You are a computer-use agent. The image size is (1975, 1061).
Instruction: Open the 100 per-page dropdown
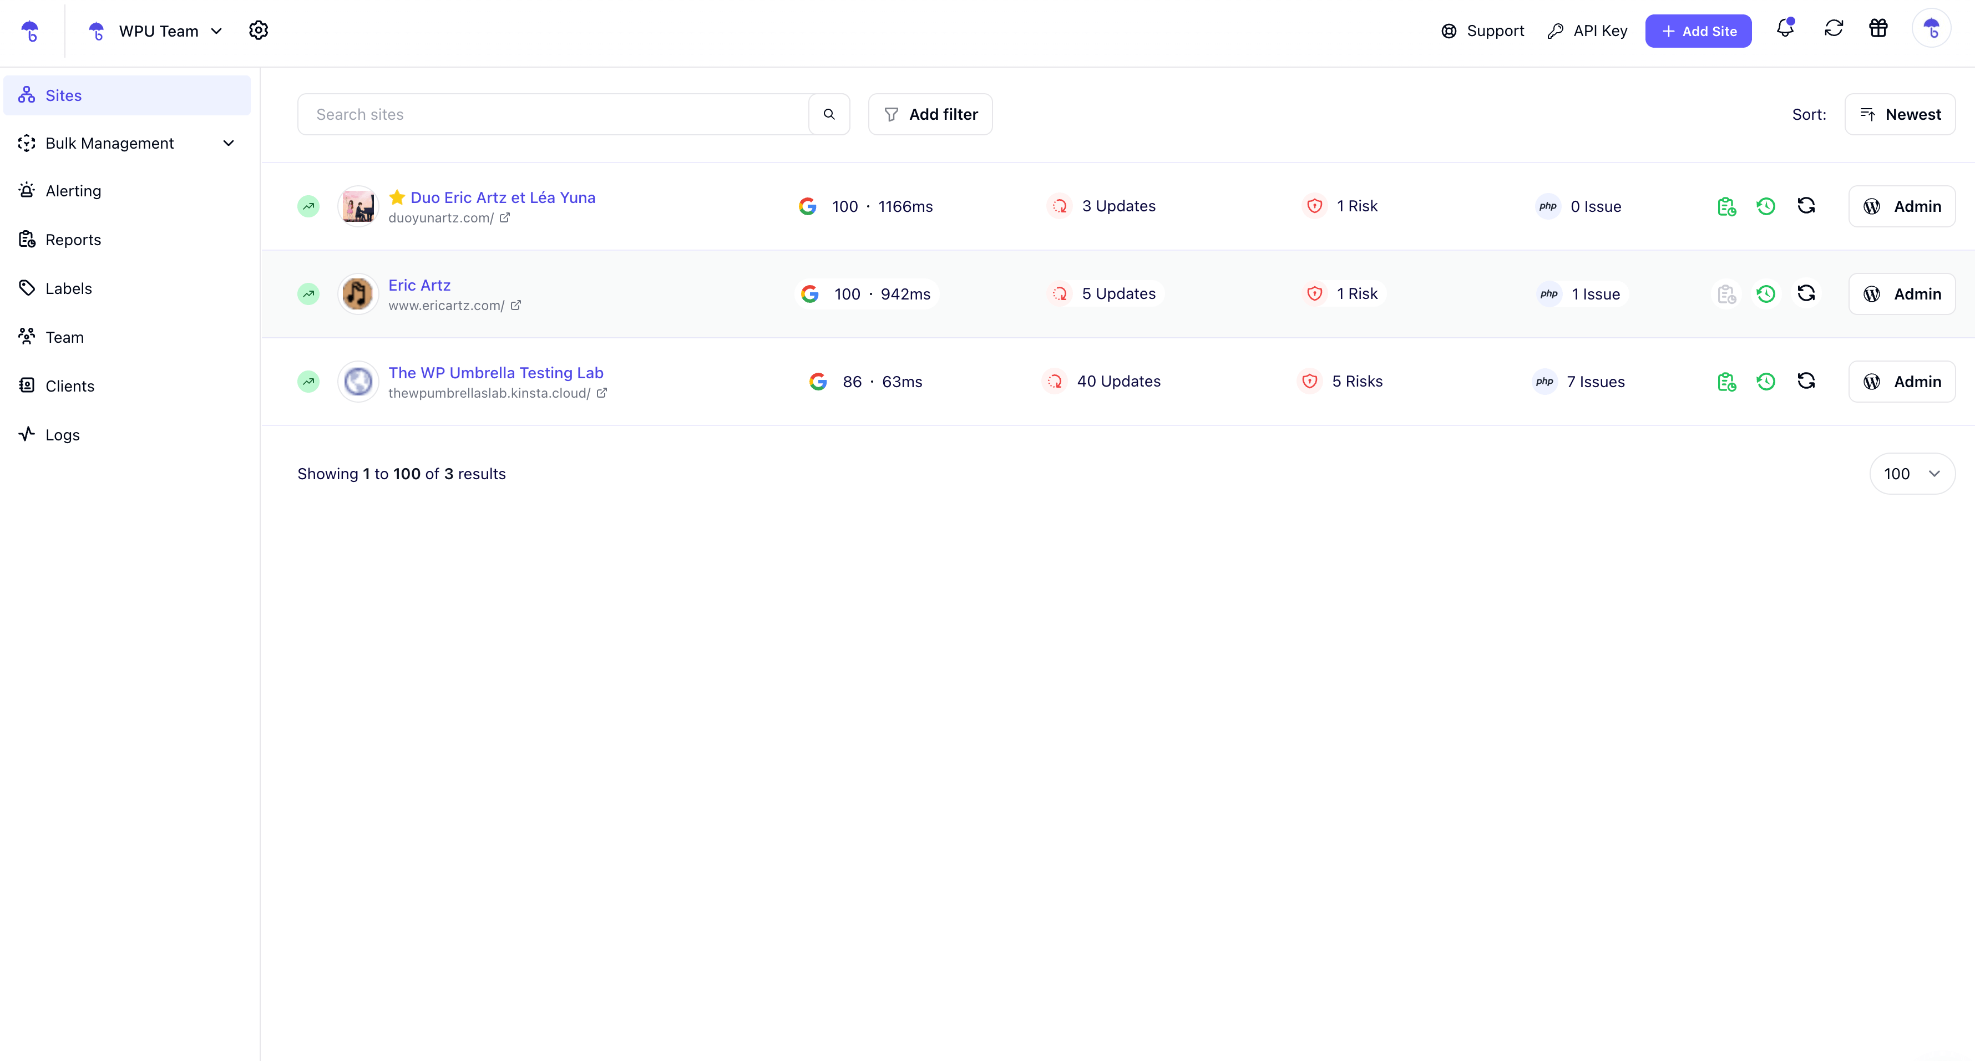(1911, 474)
